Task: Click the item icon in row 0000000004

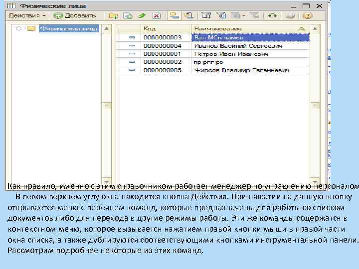Action: [x=132, y=46]
